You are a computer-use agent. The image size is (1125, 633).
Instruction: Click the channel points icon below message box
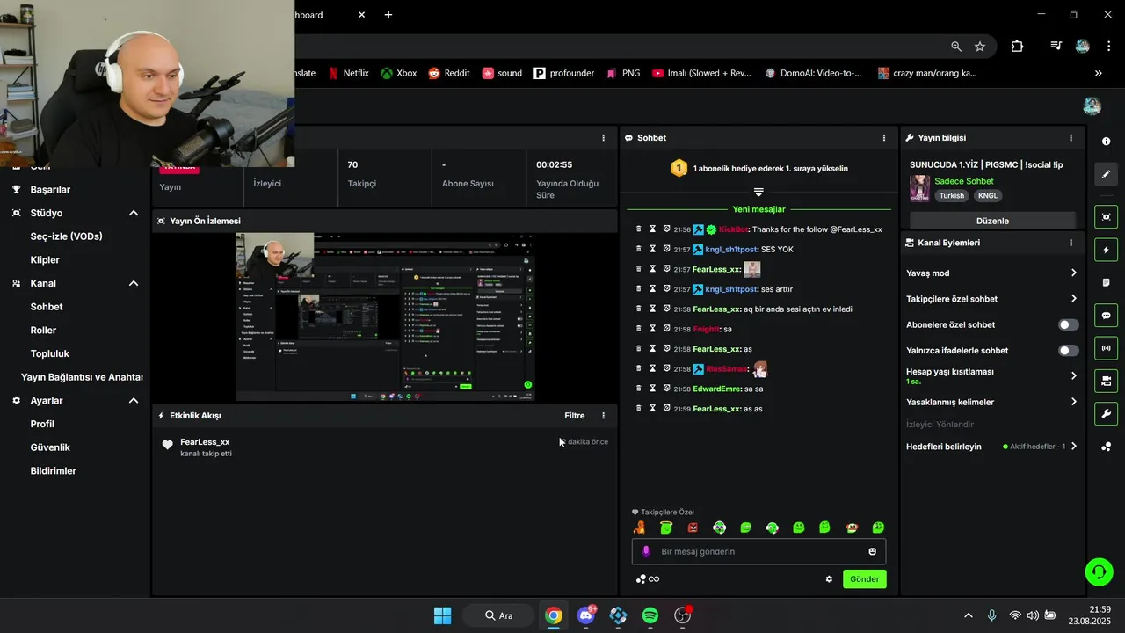648,579
